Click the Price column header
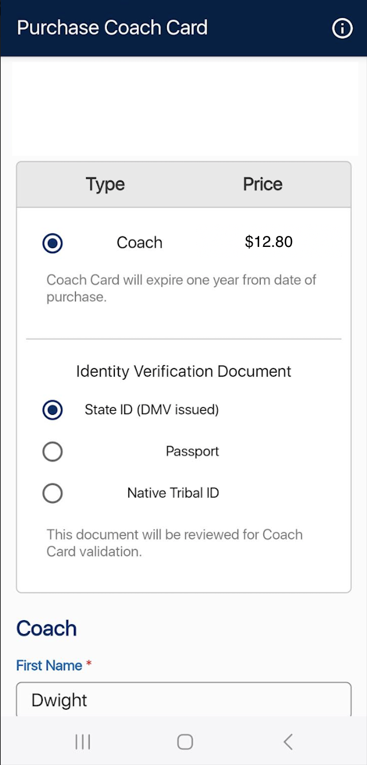Screen dimensions: 367x765 pyautogui.click(x=263, y=184)
